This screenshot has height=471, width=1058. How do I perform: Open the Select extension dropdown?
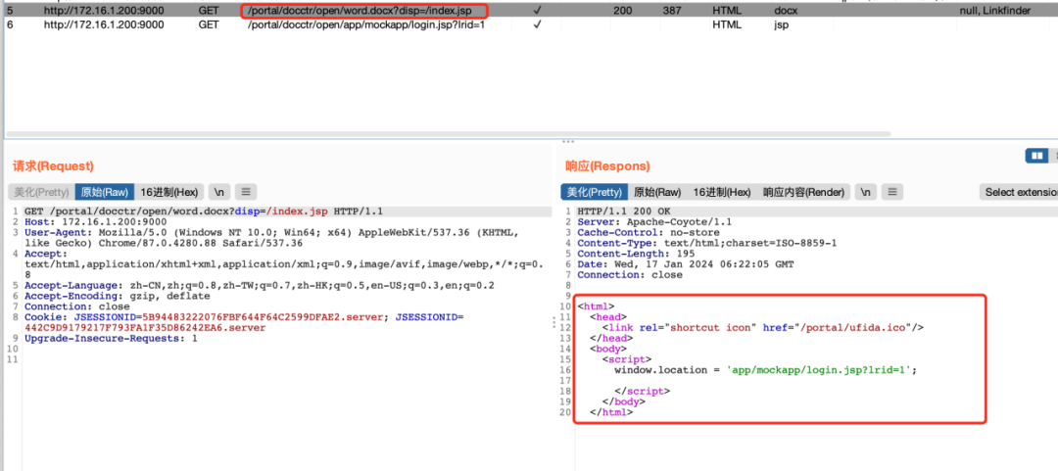click(x=1019, y=192)
